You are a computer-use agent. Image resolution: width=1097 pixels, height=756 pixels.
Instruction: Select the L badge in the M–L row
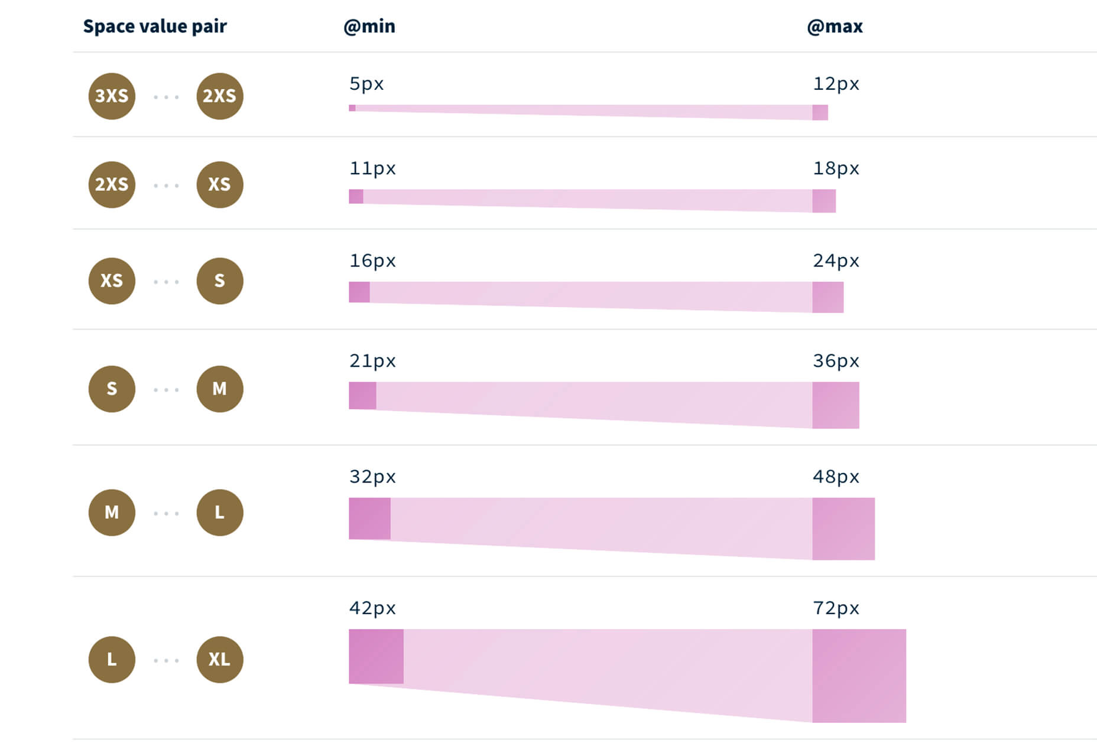(219, 512)
